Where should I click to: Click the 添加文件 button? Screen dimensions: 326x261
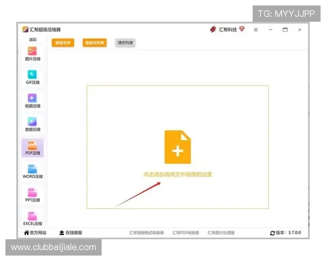click(x=63, y=42)
